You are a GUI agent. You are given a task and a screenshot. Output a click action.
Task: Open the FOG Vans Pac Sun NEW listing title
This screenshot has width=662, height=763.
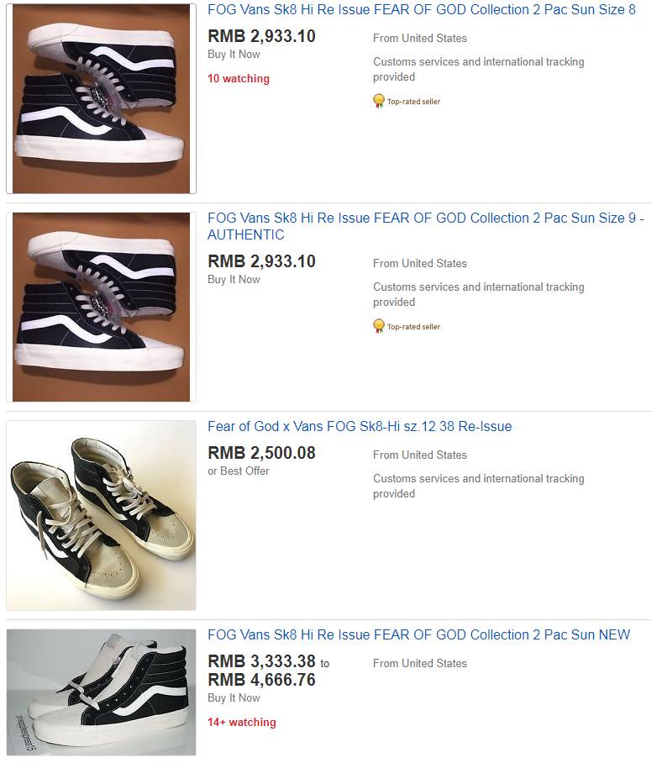tap(418, 634)
